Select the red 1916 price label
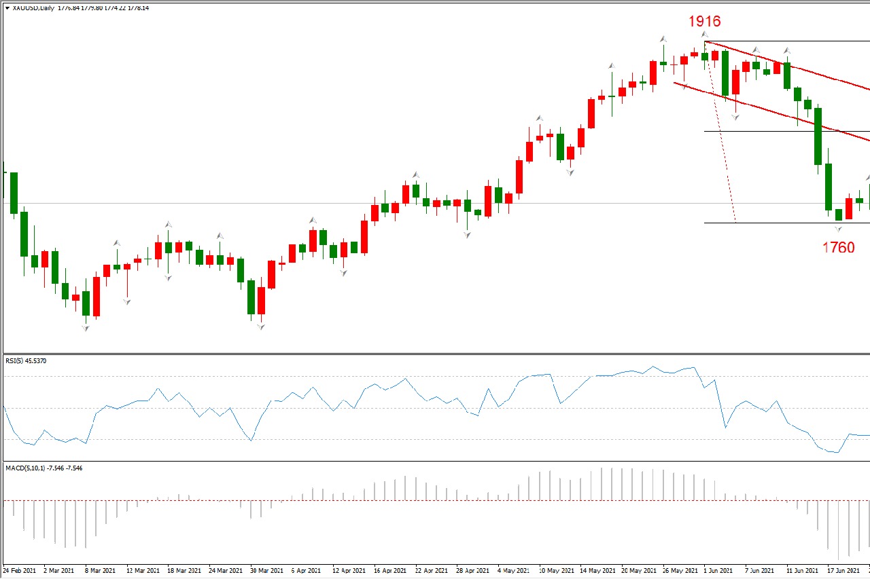870x579 pixels. (704, 21)
